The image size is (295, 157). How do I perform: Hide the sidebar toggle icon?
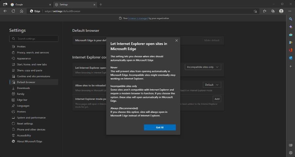click(x=291, y=145)
